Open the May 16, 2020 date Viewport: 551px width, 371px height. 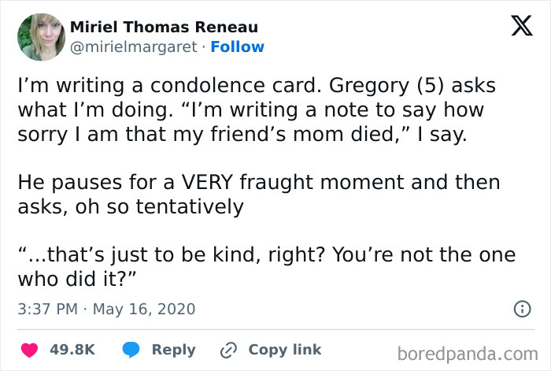point(146,309)
